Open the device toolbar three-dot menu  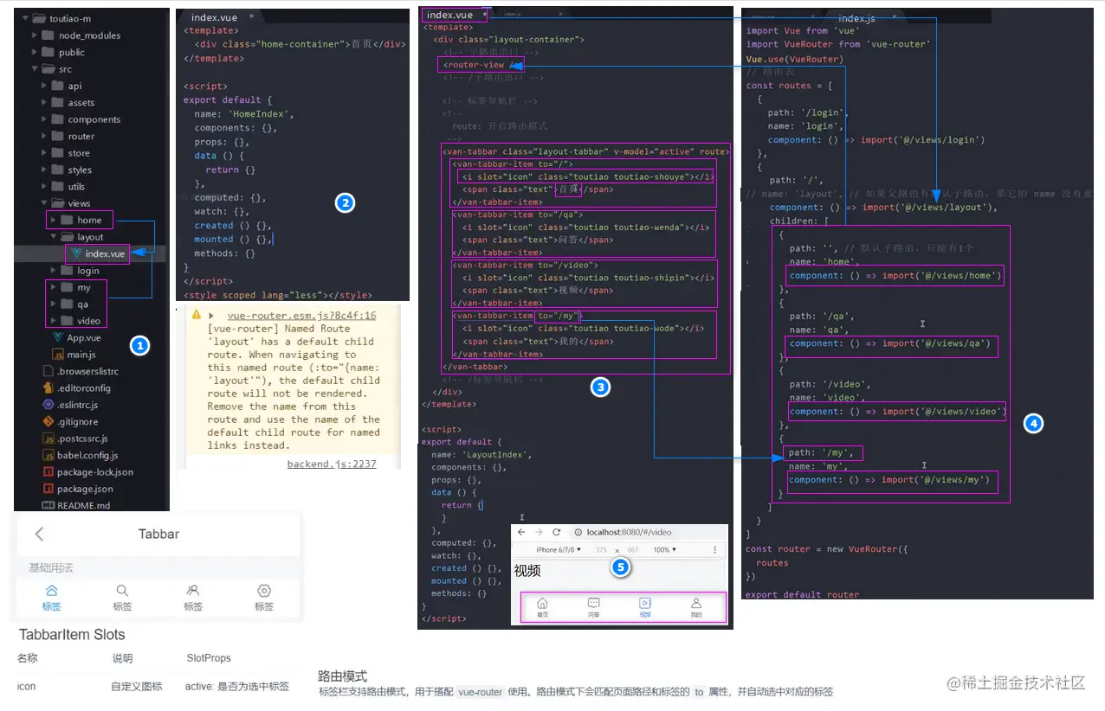tap(714, 549)
